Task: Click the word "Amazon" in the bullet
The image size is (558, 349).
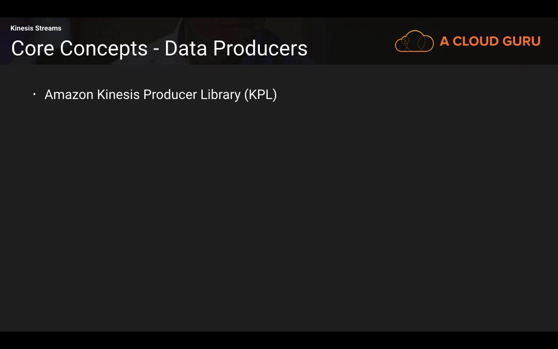Action: pyautogui.click(x=69, y=95)
